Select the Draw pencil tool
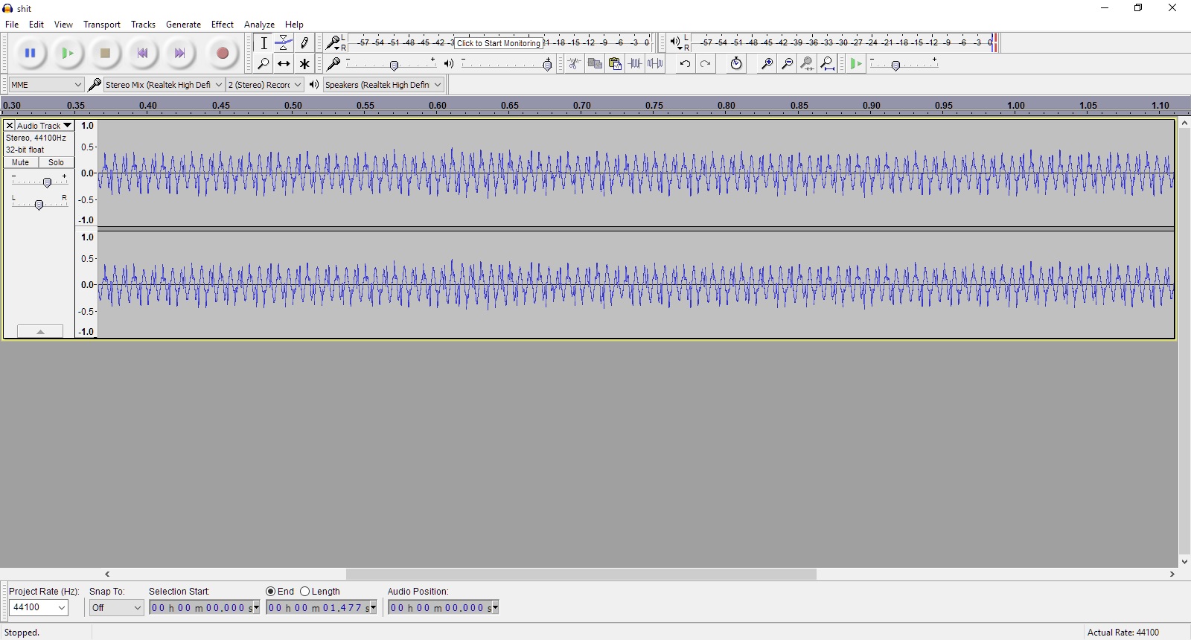 [304, 42]
